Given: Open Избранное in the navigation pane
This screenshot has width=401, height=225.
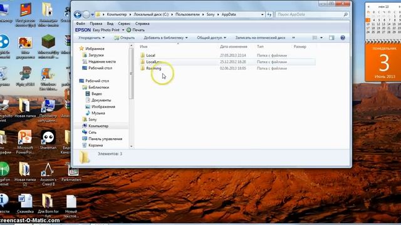Looking at the screenshot, I should tap(95, 49).
